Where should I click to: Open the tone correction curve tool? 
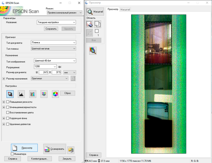33,94
